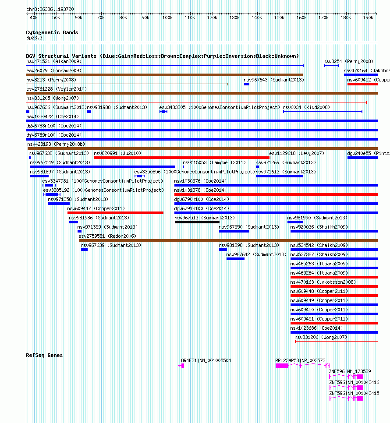Viewport: 390px width, 423px height.
Task: Select the OR4F21|NM_001005504 gene label
Action: (206, 360)
